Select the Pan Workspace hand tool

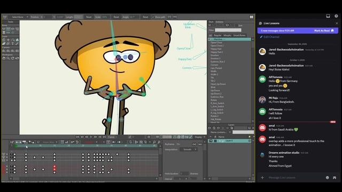pyautogui.click(x=4, y=58)
